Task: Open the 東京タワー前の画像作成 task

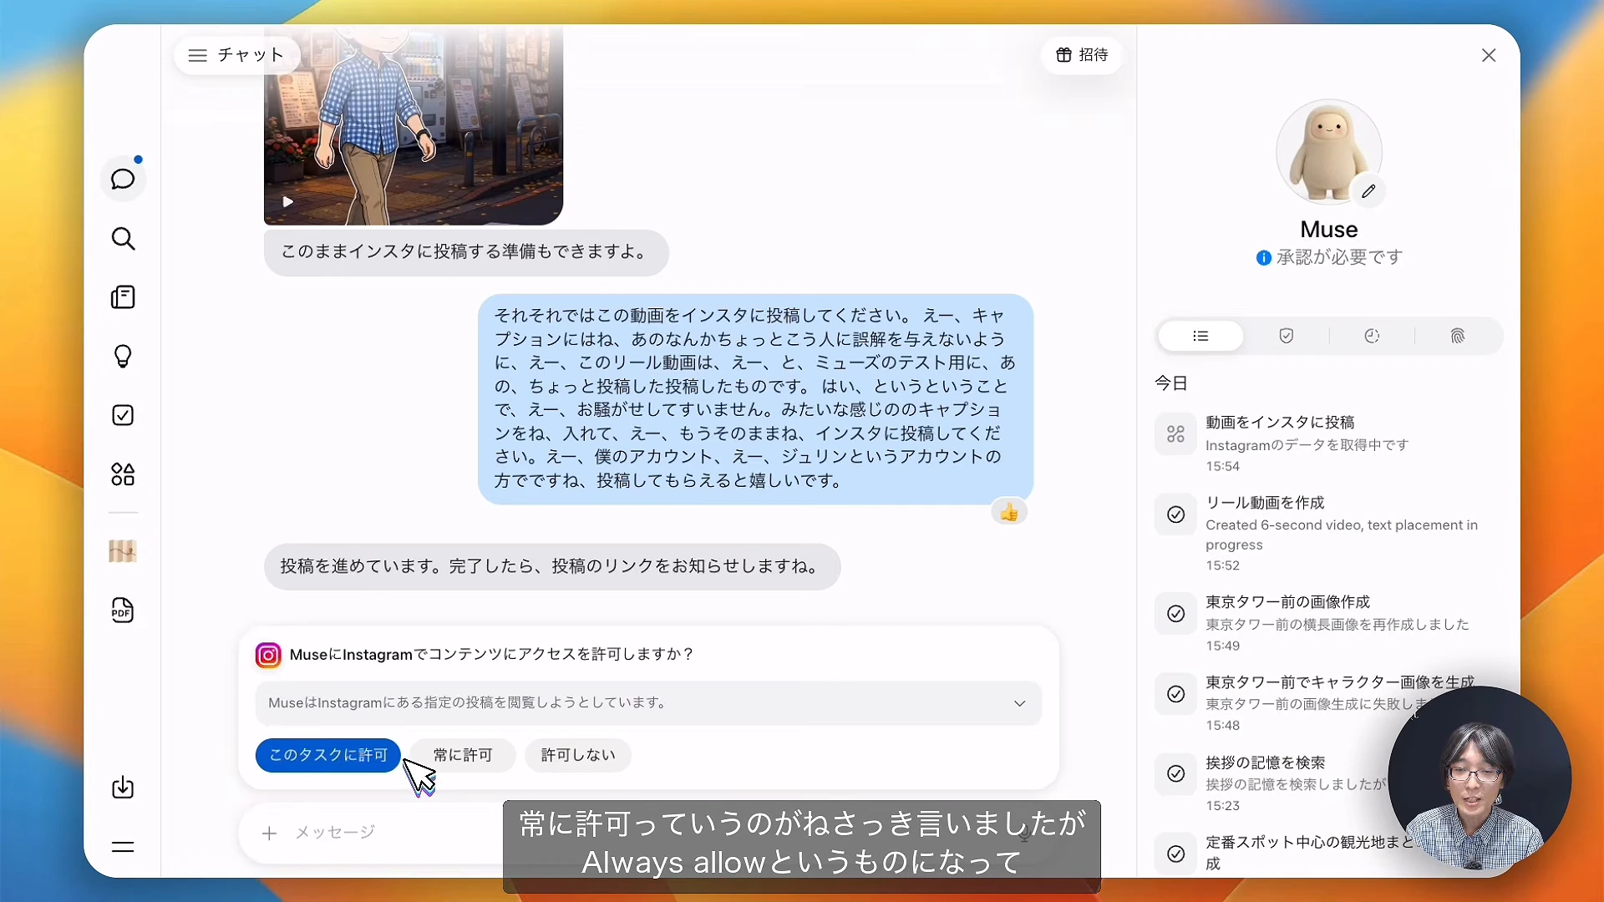Action: click(1327, 623)
